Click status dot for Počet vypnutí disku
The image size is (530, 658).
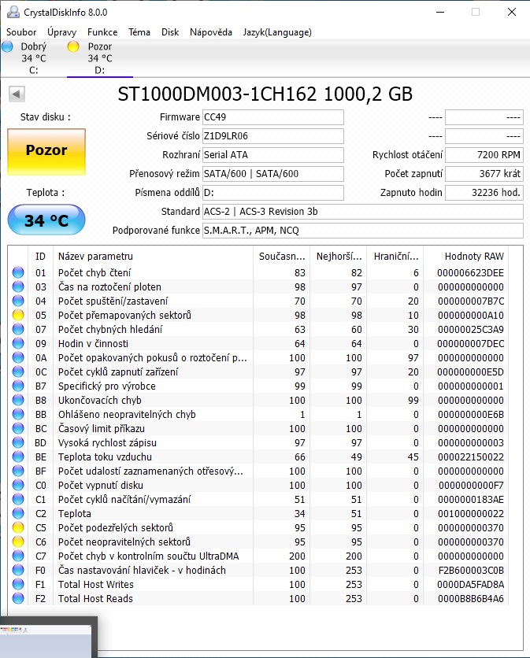[18, 485]
